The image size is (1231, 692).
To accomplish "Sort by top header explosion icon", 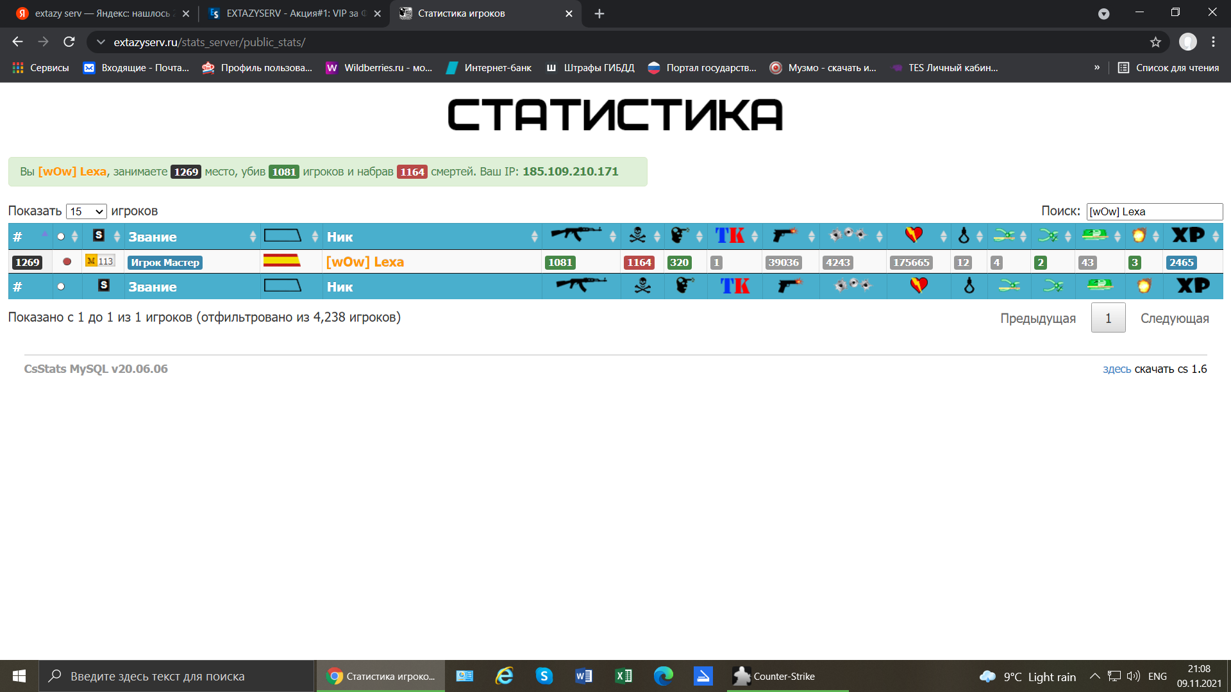I will [1139, 235].
